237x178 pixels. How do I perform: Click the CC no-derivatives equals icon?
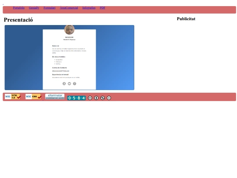tap(109, 98)
